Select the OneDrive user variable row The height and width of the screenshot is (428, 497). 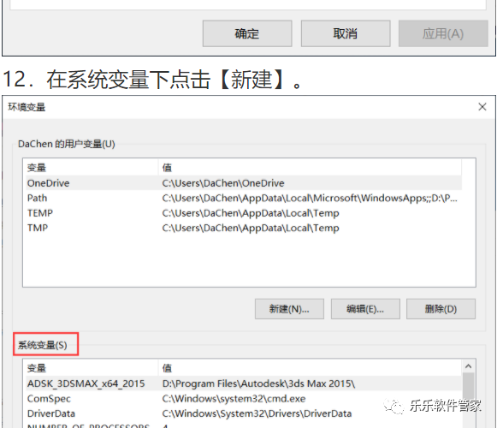coord(244,183)
